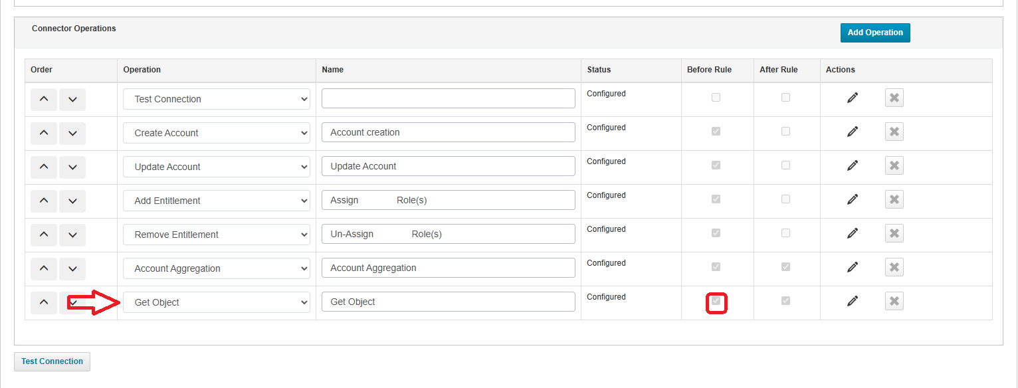
Task: Move Account Aggregation operation down
Action: (x=72, y=268)
